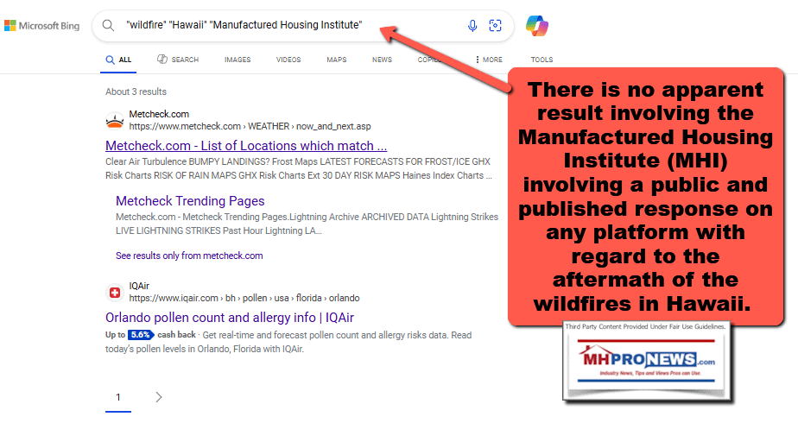Click the IQAir site favicon
Screen dimensions: 798x423
(115, 293)
